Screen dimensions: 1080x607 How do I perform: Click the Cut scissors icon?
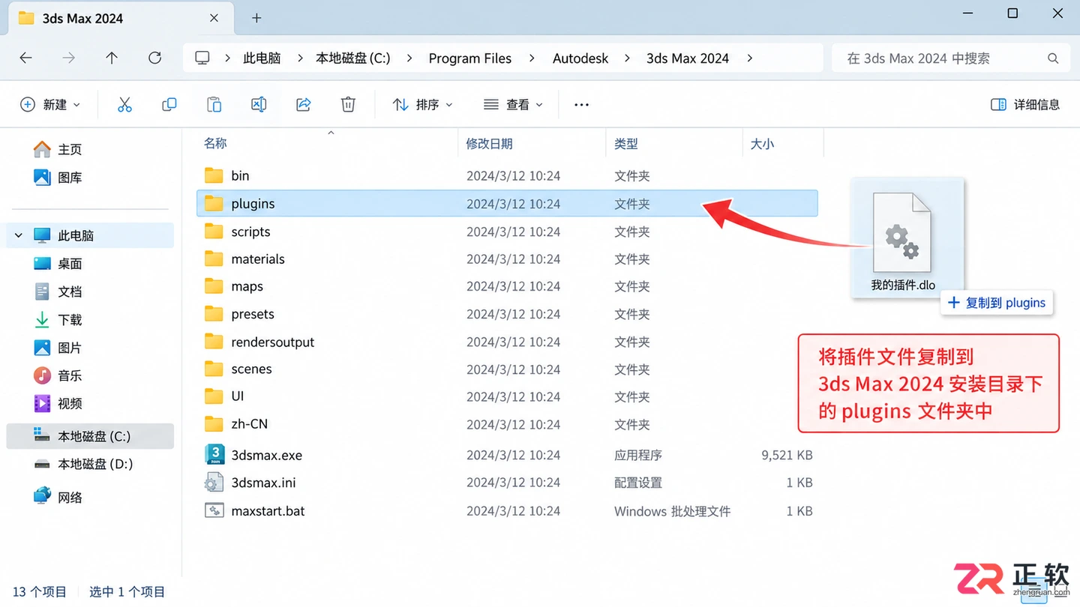tap(124, 105)
